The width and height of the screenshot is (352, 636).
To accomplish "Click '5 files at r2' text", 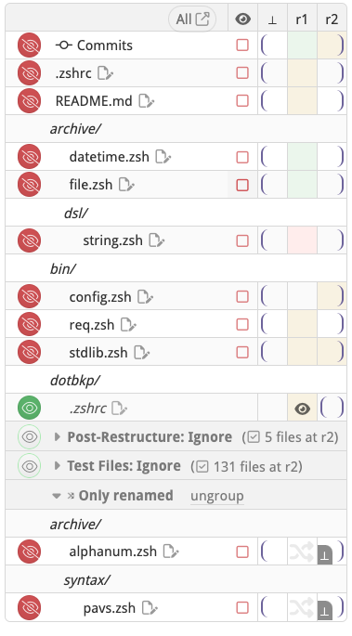I will 301,437.
